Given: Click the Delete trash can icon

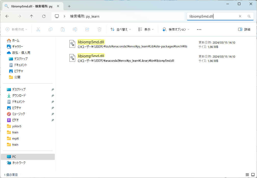Looking at the screenshot, I should pos(99,29).
